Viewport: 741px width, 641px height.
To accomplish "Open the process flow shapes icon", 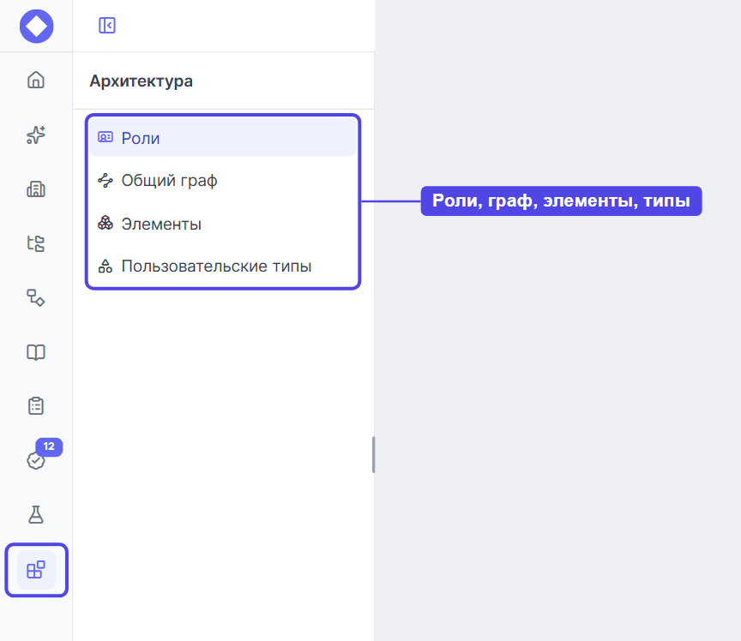I will click(x=36, y=298).
